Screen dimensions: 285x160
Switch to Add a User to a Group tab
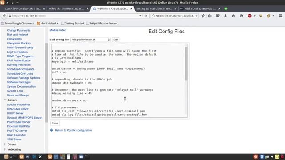(200, 9)
